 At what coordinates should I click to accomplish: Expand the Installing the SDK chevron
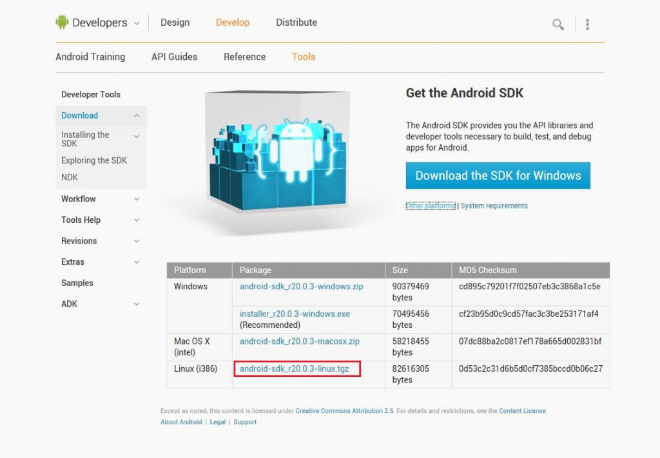click(137, 137)
